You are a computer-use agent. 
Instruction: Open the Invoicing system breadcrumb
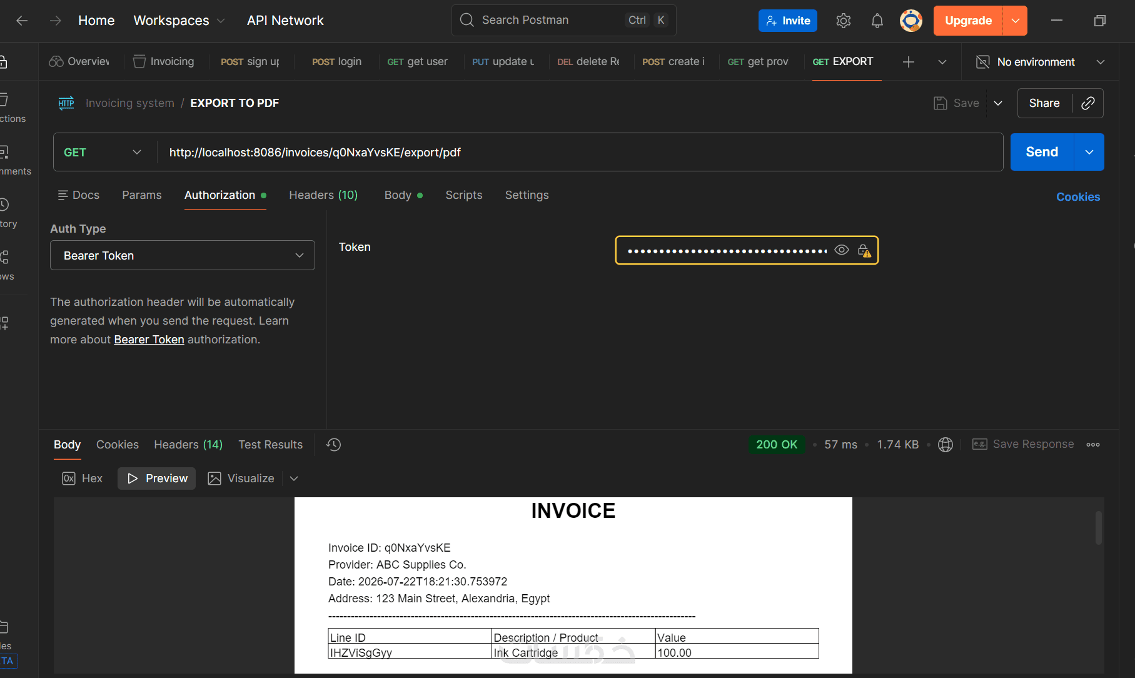click(130, 103)
